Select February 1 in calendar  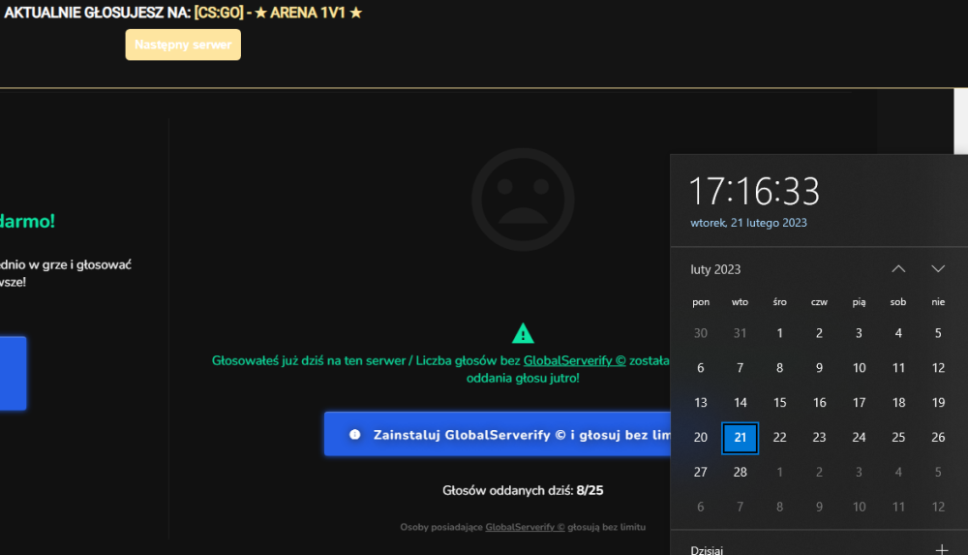click(779, 334)
